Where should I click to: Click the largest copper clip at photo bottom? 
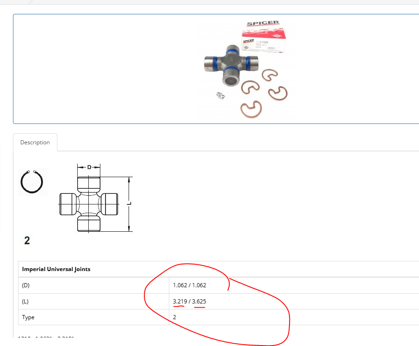pos(252,110)
